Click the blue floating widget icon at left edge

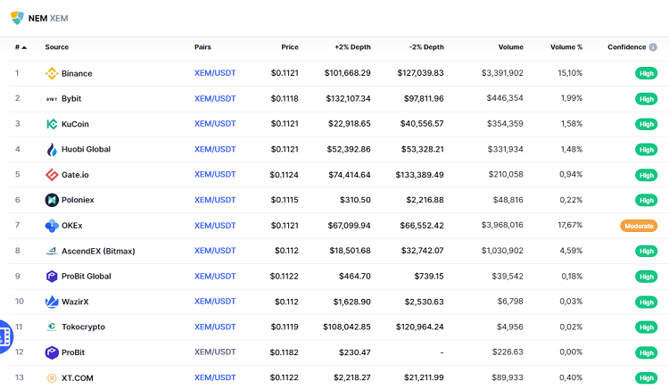coord(5,337)
